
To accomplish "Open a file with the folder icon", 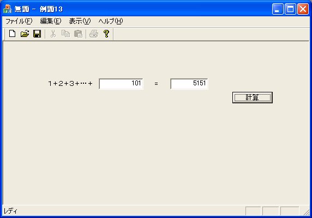I will pyautogui.click(x=25, y=34).
